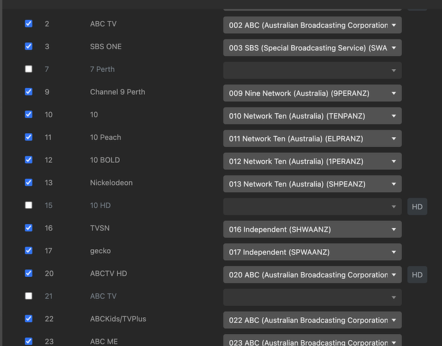The width and height of the screenshot is (442, 346).
Task: Uncheck the SBS ONE checkbox
Action: click(28, 46)
